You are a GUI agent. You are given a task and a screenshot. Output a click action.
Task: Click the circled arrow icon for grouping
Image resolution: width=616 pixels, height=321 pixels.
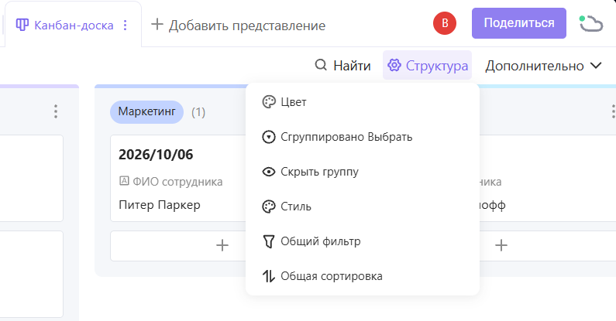click(x=269, y=137)
